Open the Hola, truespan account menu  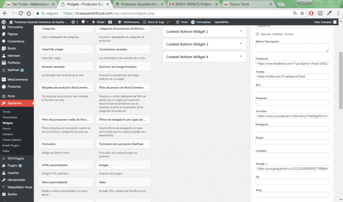tap(325, 22)
